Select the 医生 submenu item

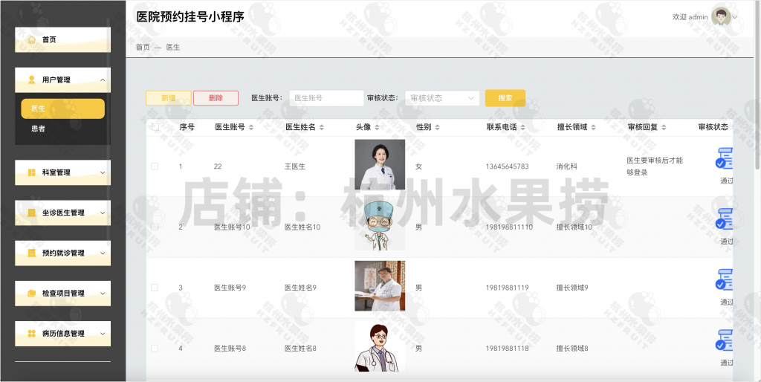62,109
